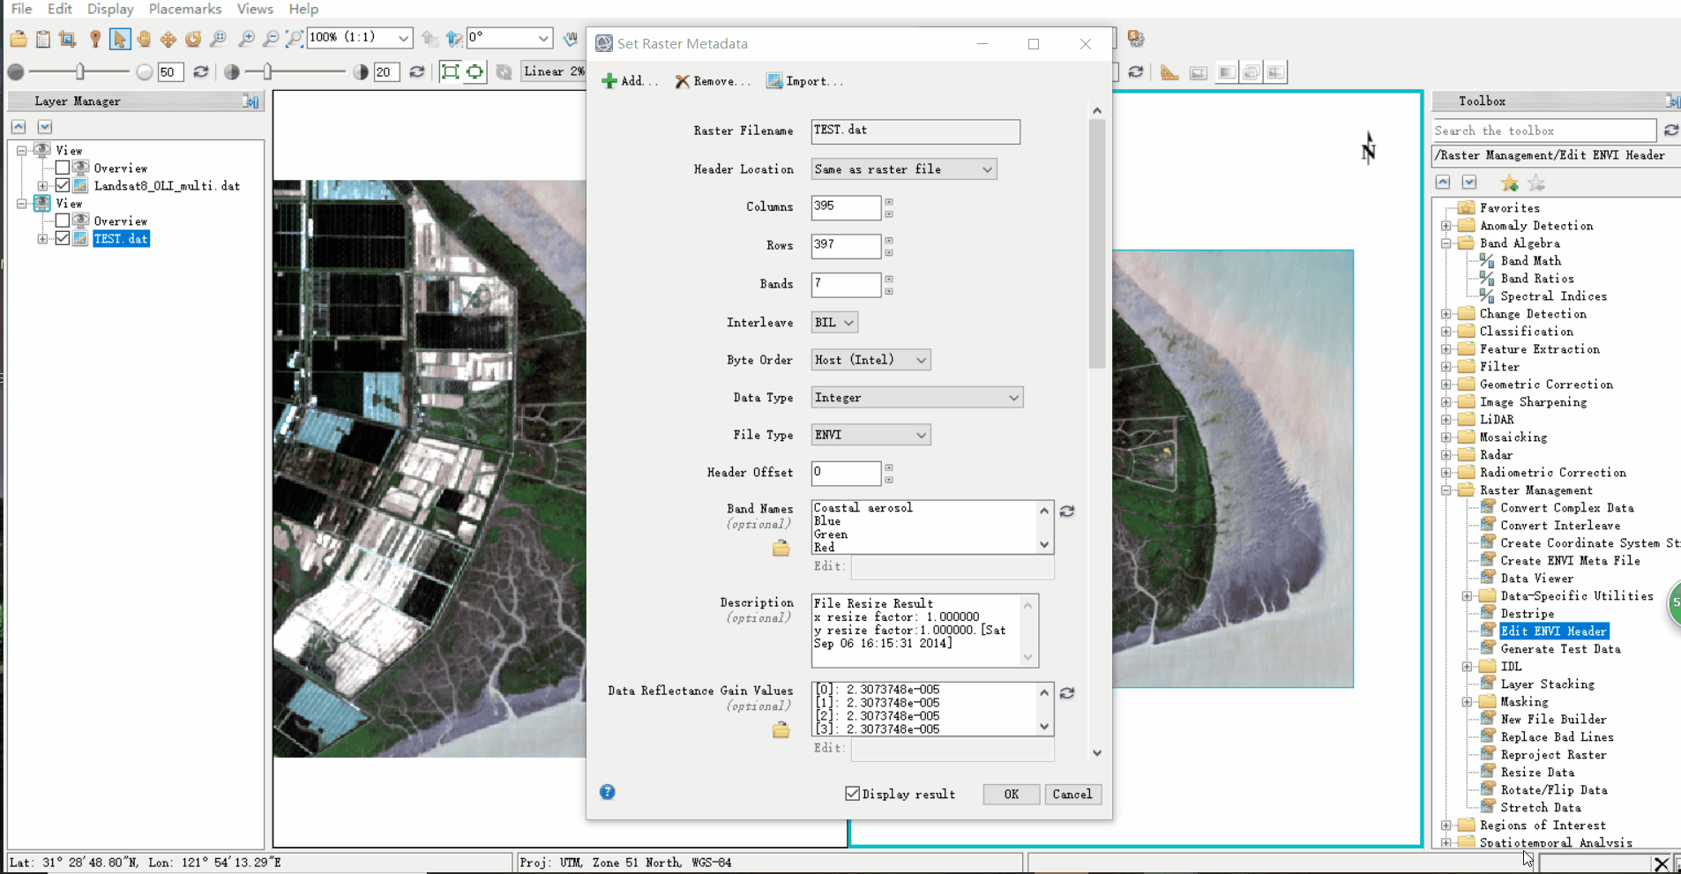Click the Blend view icon
The width and height of the screenshot is (1681, 874).
1227,72
